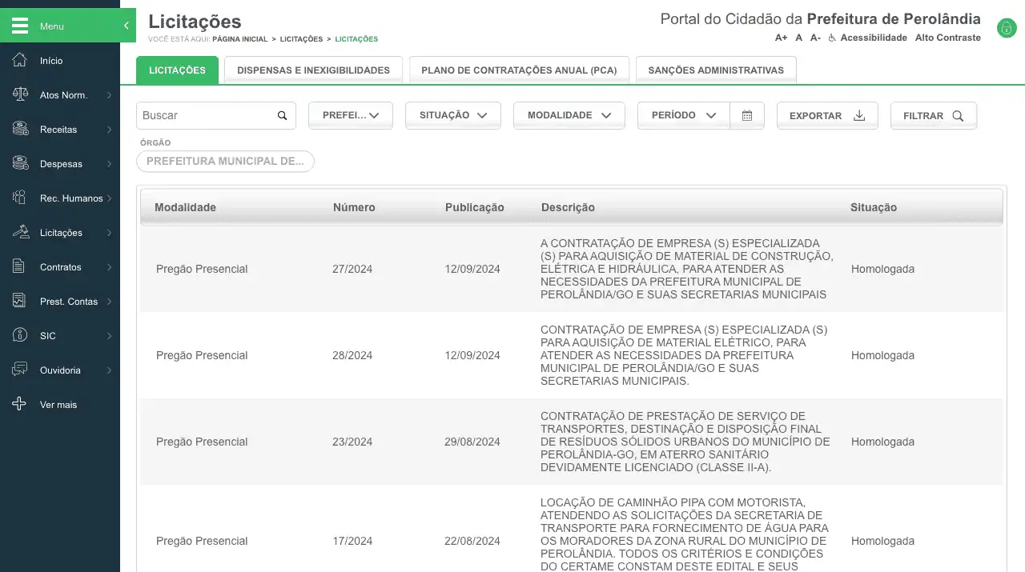
Task: Collapse the sidebar with the arrow
Action: [126, 26]
